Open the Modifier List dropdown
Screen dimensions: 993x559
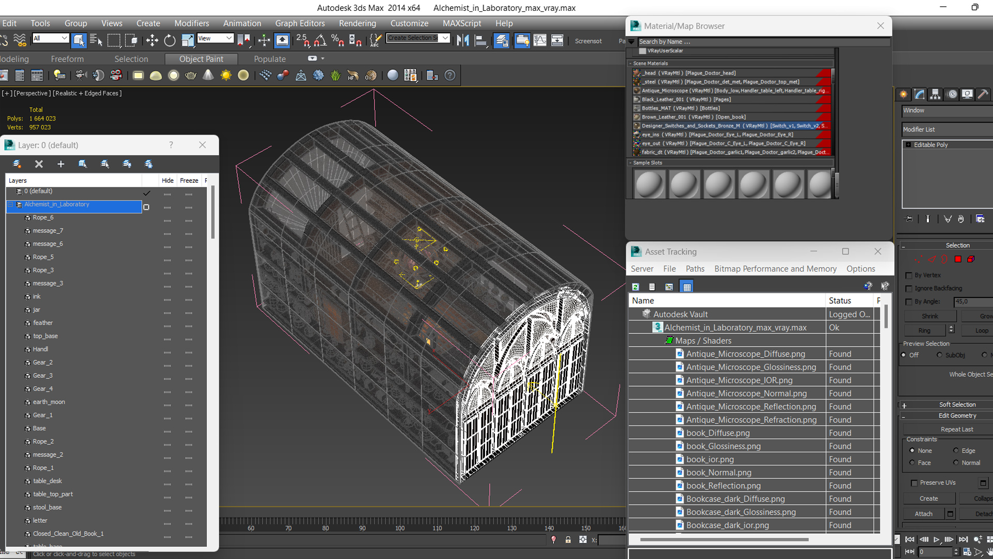click(947, 129)
